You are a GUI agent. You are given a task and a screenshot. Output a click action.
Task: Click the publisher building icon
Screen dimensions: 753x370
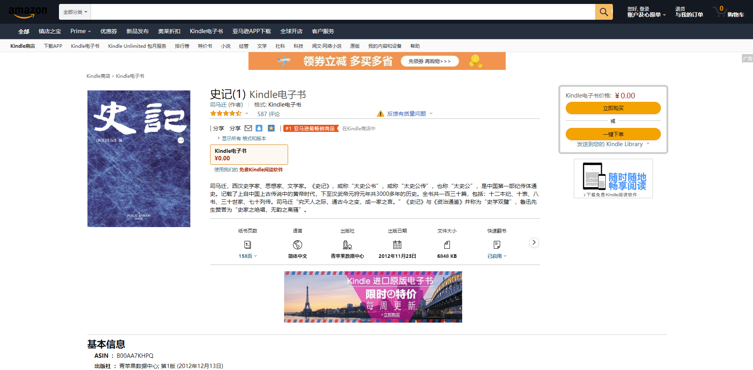[347, 245]
